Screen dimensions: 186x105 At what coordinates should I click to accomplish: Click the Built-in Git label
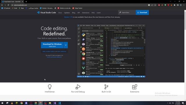(x=106, y=92)
